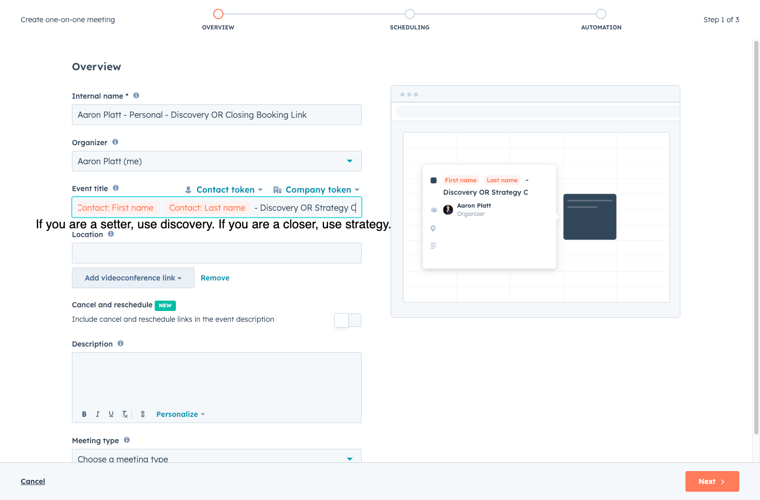The height and width of the screenshot is (500, 760).
Task: Click Aaron Platt avatar in preview
Action: [448, 210]
